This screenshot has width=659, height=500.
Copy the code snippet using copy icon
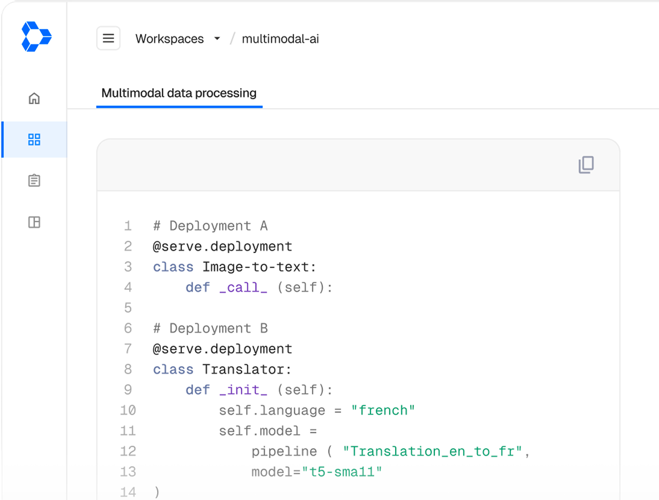click(586, 165)
